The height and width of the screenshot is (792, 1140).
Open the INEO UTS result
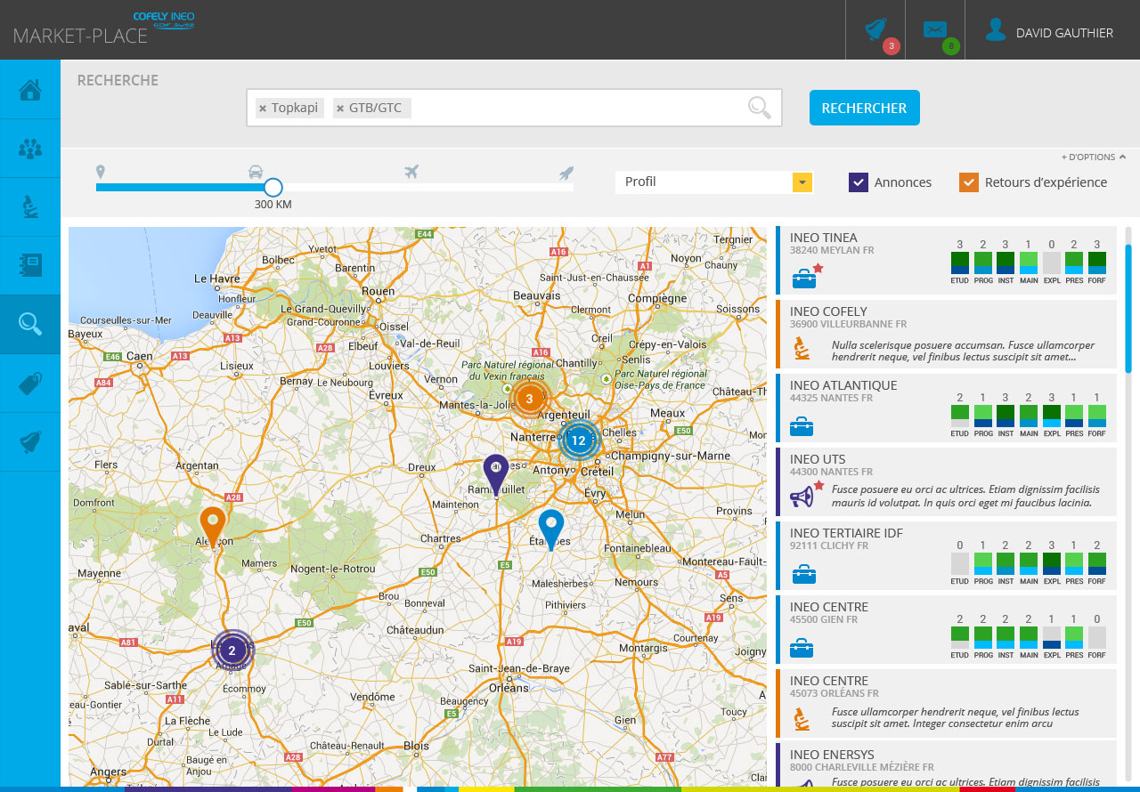[x=946, y=481]
